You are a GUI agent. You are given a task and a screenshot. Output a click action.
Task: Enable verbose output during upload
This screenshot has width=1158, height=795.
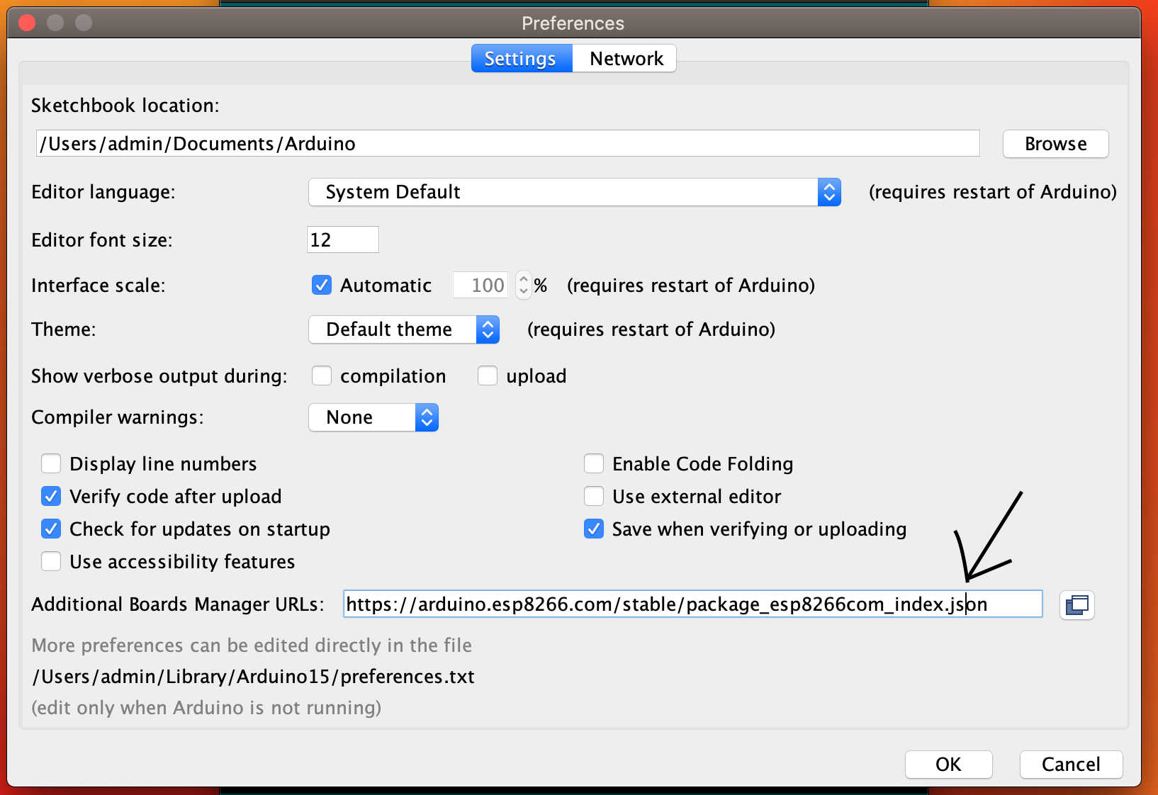point(488,376)
